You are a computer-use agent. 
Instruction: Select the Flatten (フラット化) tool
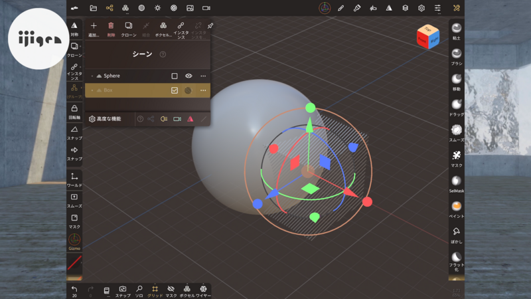[x=457, y=261]
